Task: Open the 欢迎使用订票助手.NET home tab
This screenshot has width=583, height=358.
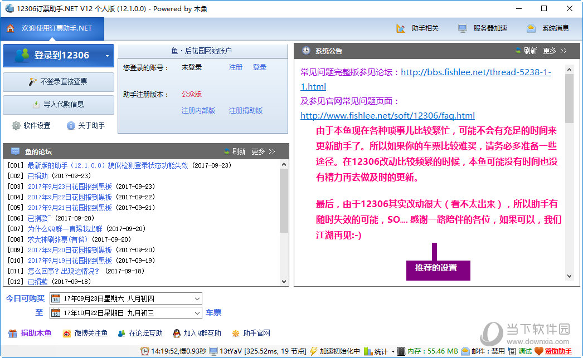Action: (x=52, y=28)
